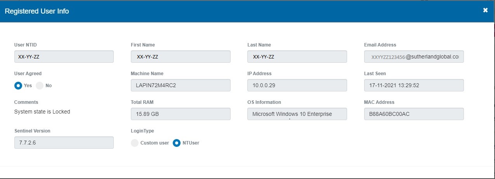The image size is (495, 179).
Task: Focus the First Name text box
Action: [x=181, y=57]
